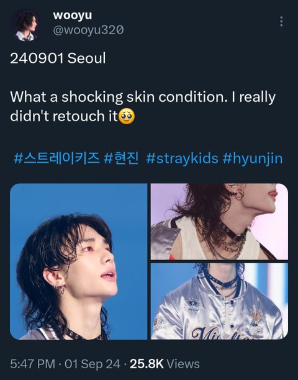Image resolution: width=298 pixels, height=380 pixels.
Task: Open the 5:47 PM timestamp
Action: (x=33, y=364)
